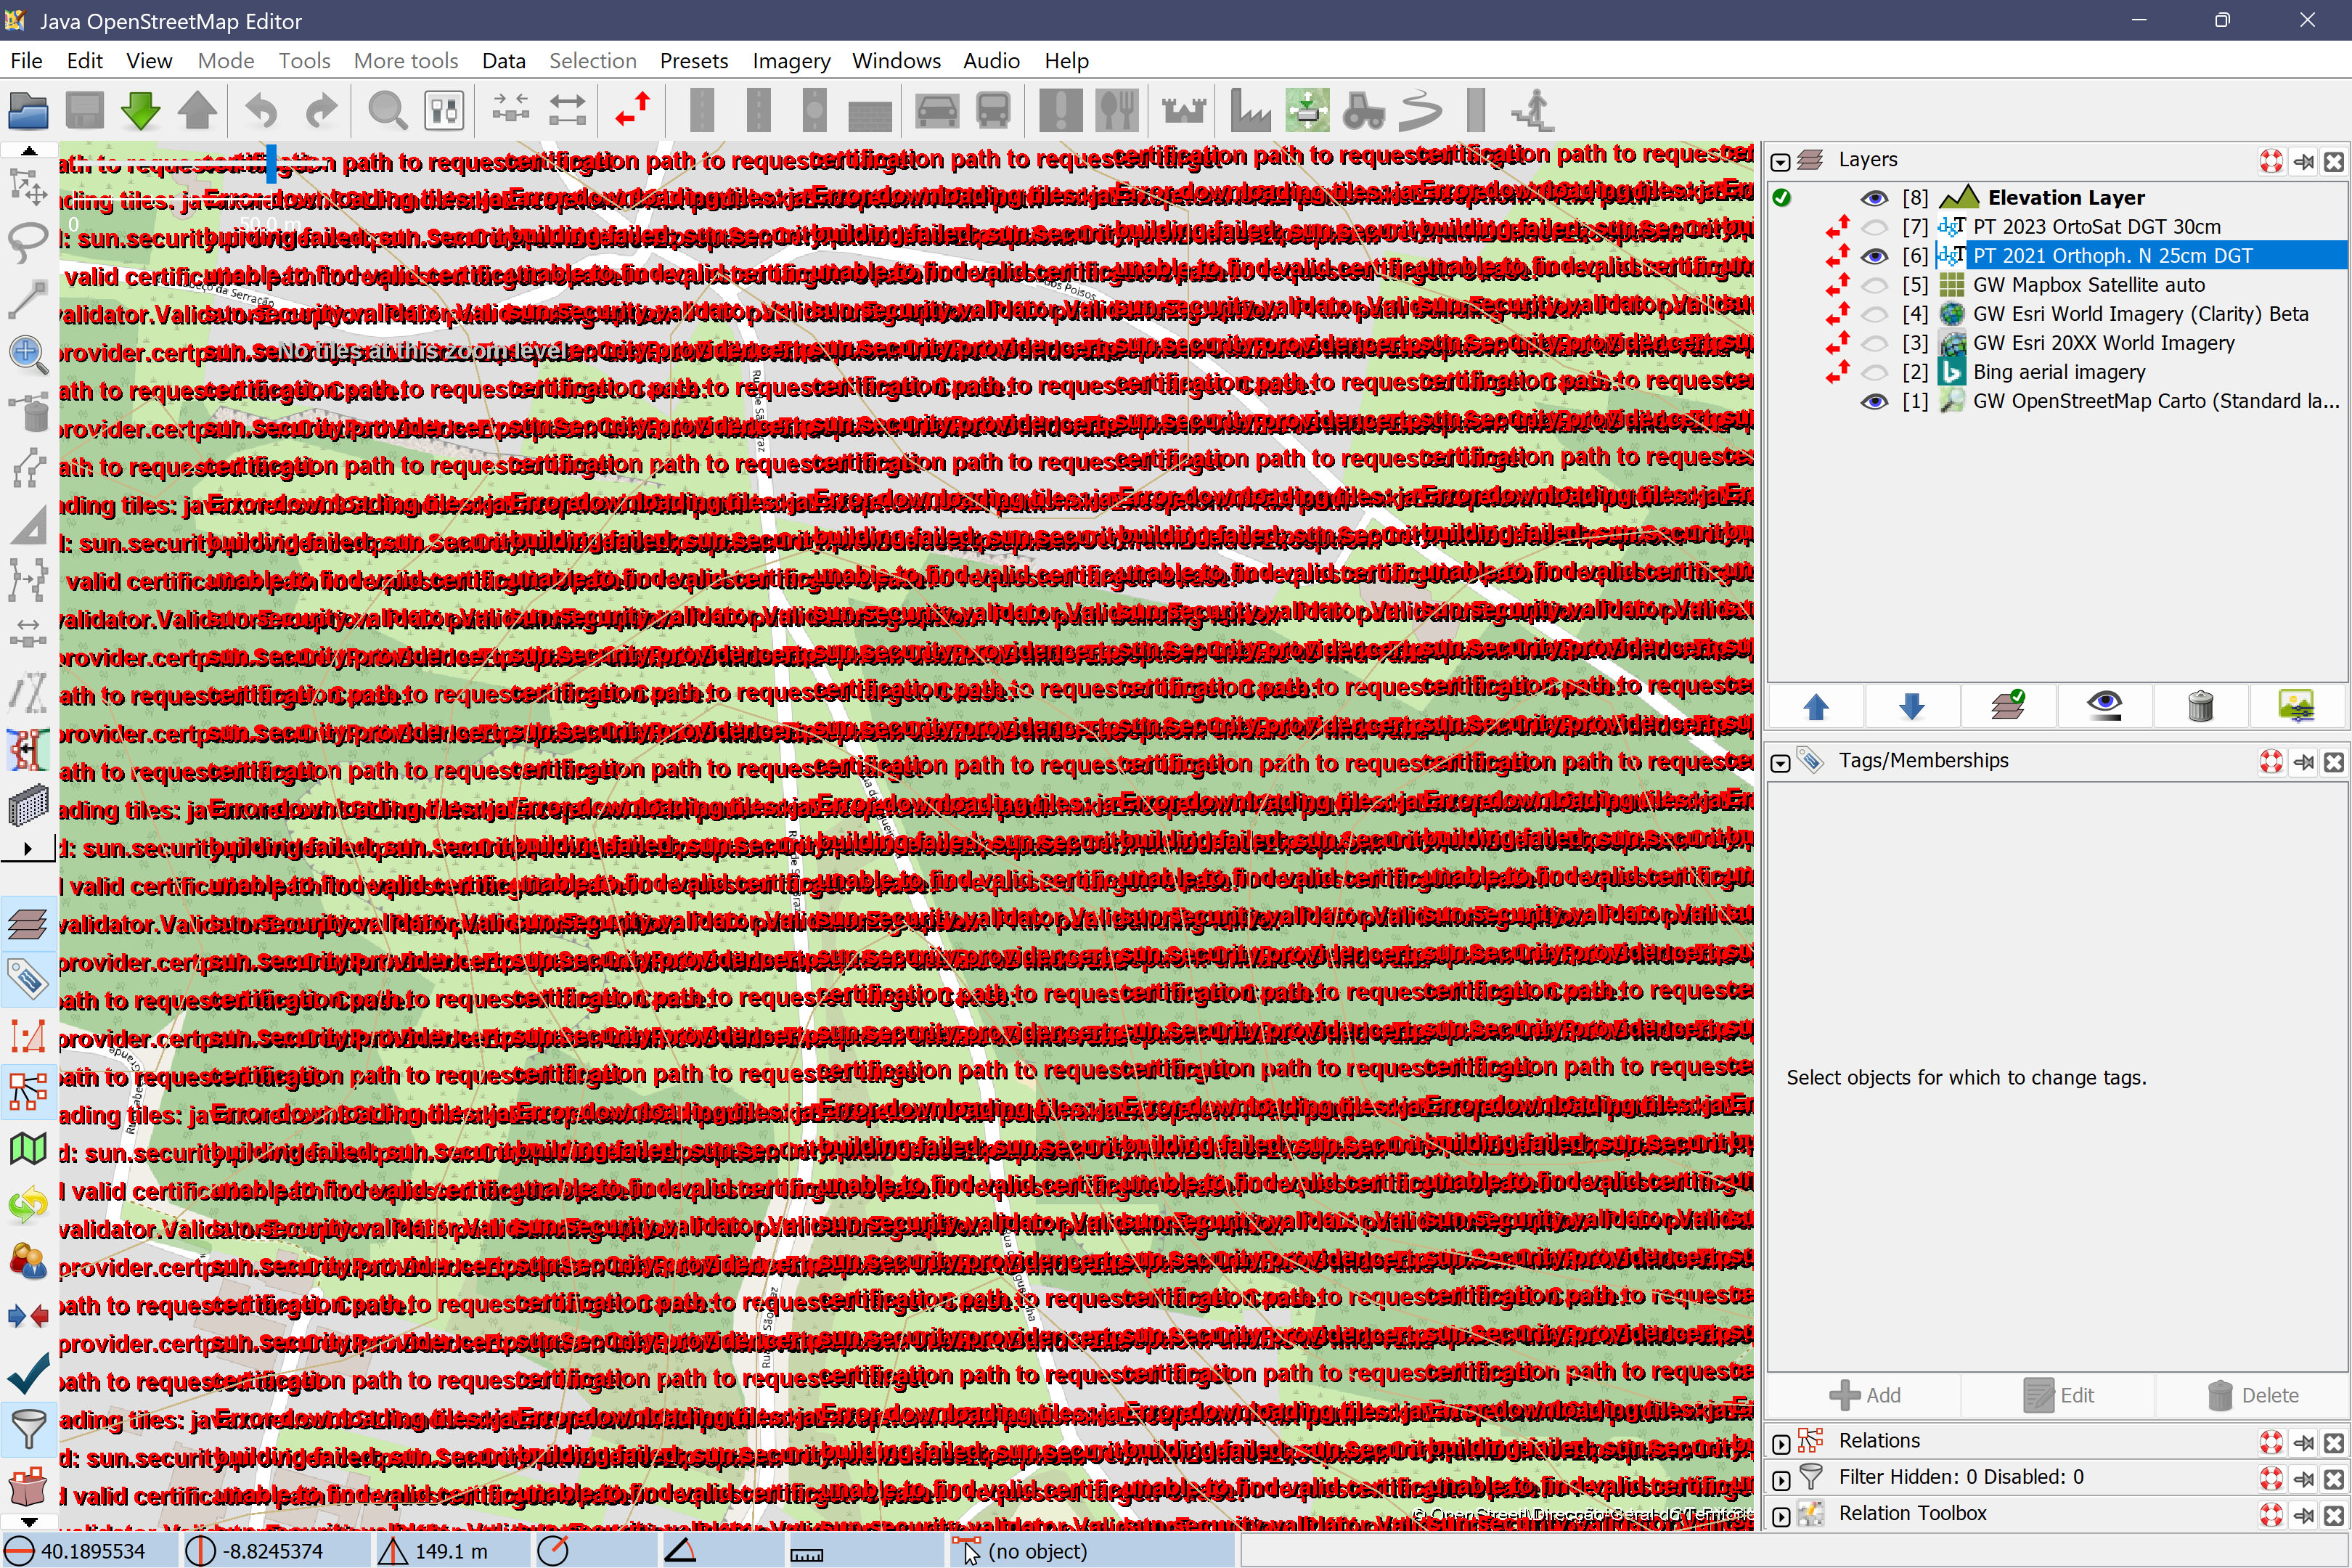
Task: Click the delete layer trash icon
Action: pyautogui.click(x=2200, y=707)
